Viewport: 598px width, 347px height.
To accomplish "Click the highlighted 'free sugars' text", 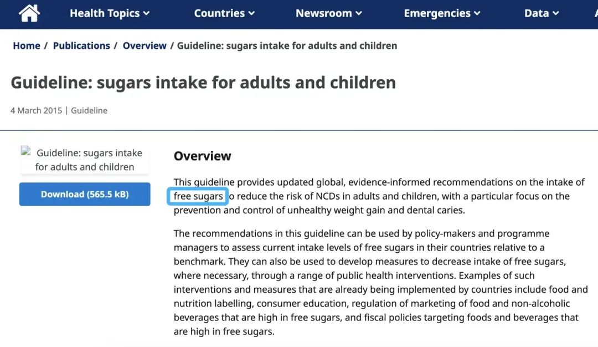I will 198,196.
